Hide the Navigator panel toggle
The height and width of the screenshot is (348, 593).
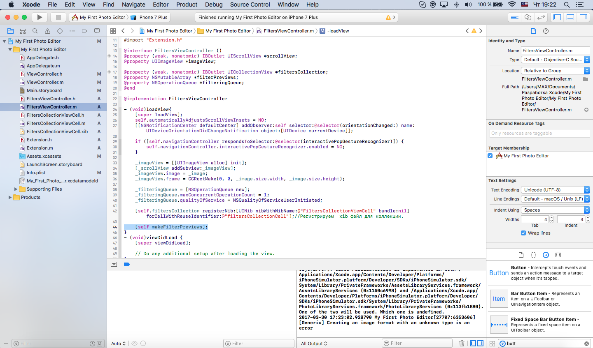pos(557,17)
